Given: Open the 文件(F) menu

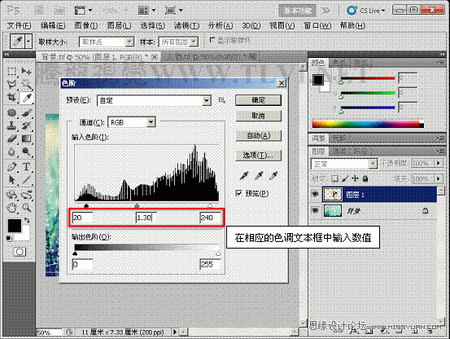Looking at the screenshot, I should [19, 25].
